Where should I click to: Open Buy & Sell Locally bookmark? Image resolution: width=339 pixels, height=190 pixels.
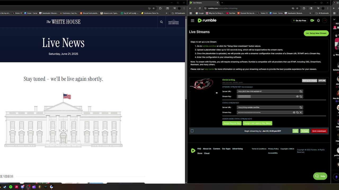tap(130, 13)
